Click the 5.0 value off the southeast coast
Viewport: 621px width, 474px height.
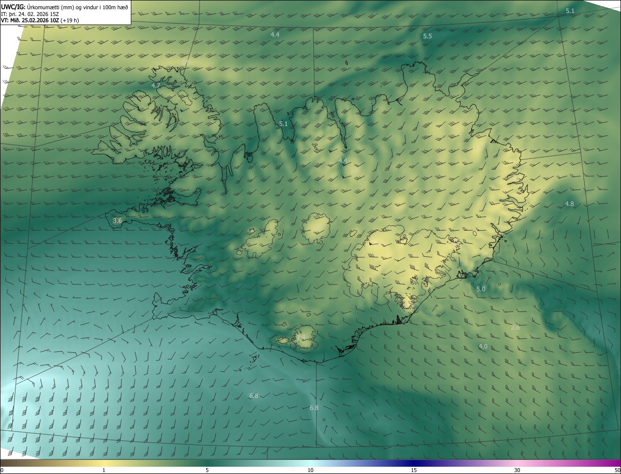click(481, 289)
